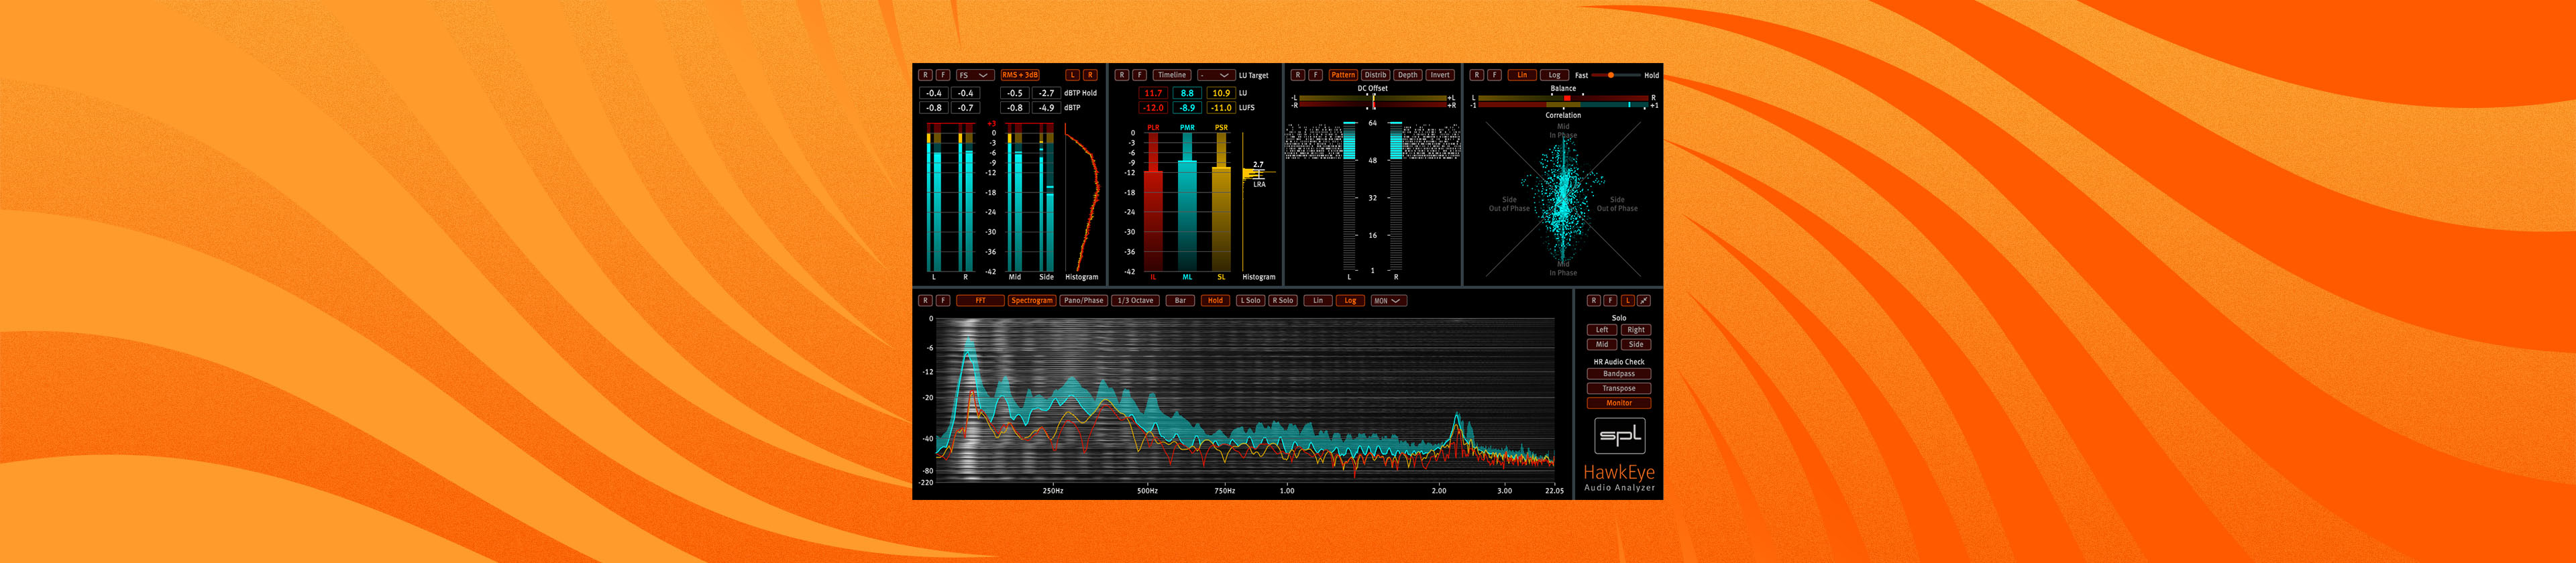Enable Invert in the bit meter panel
Viewport: 2576px width, 563px height.
point(1440,75)
